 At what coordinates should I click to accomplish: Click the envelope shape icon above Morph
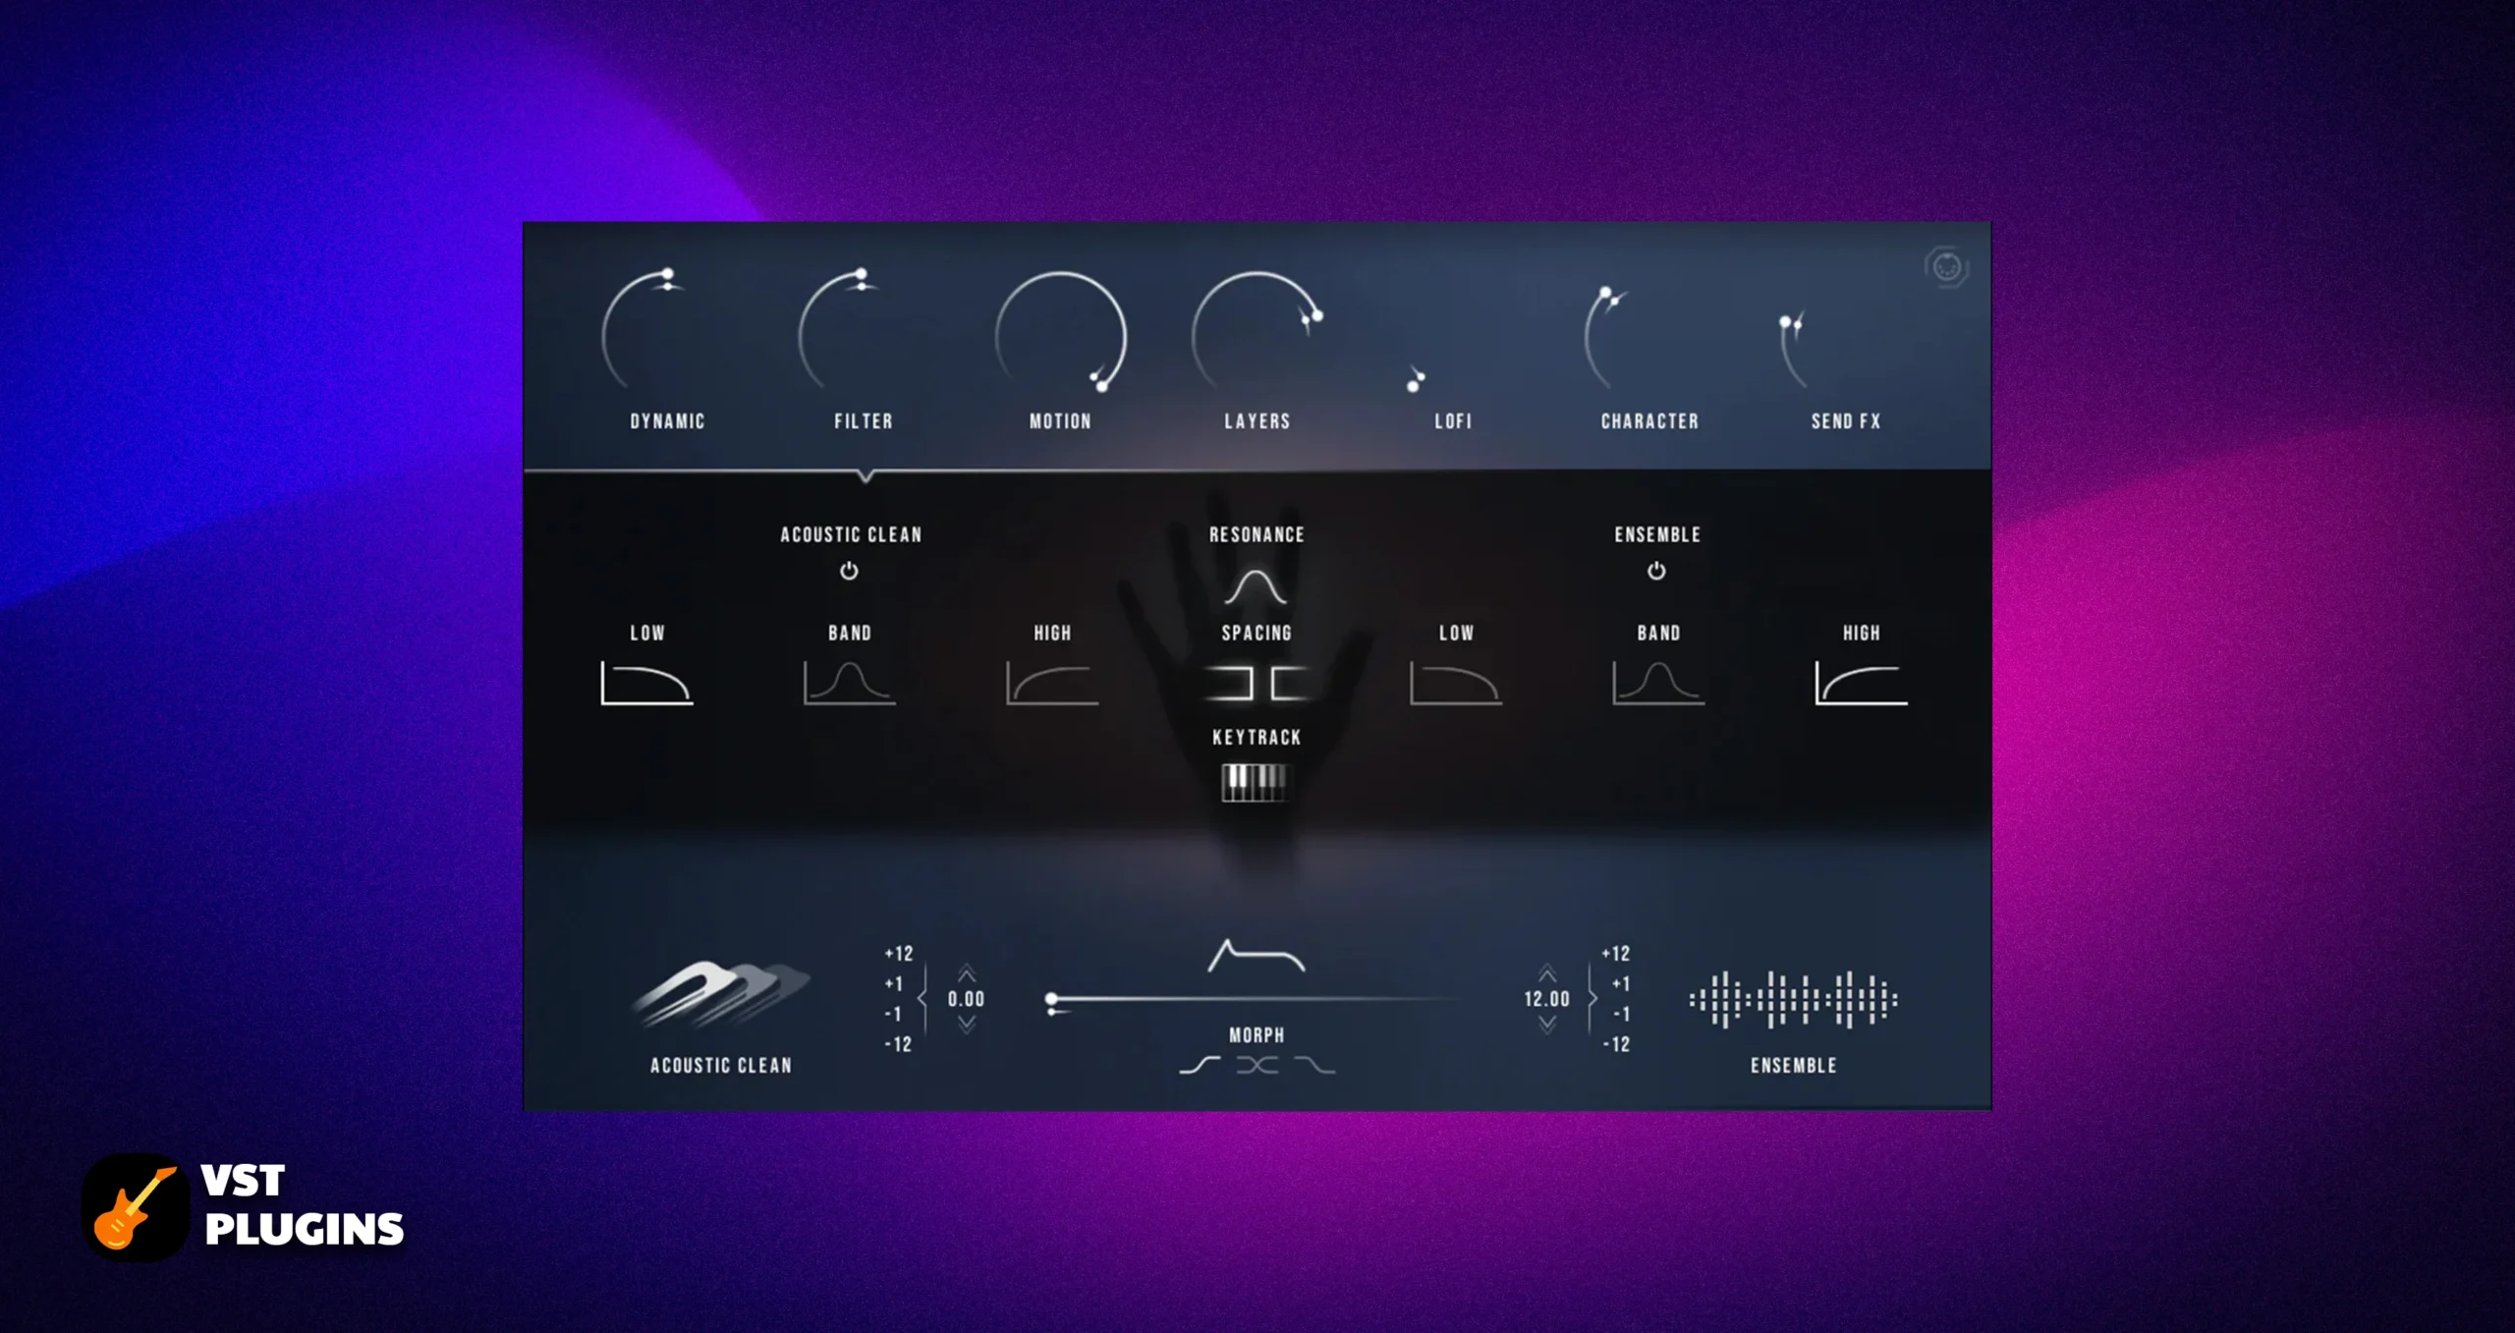pos(1257,956)
